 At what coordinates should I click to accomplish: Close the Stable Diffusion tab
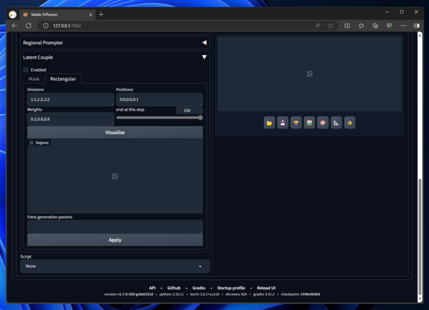pos(90,15)
